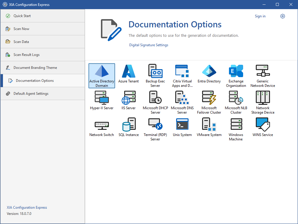The width and height of the screenshot is (298, 224).
Task: Switch to Scan Now section
Action: tap(21, 29)
